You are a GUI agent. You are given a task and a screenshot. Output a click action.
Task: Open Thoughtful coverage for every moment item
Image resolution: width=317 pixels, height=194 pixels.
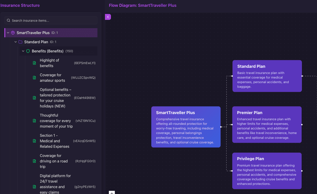coord(56,121)
